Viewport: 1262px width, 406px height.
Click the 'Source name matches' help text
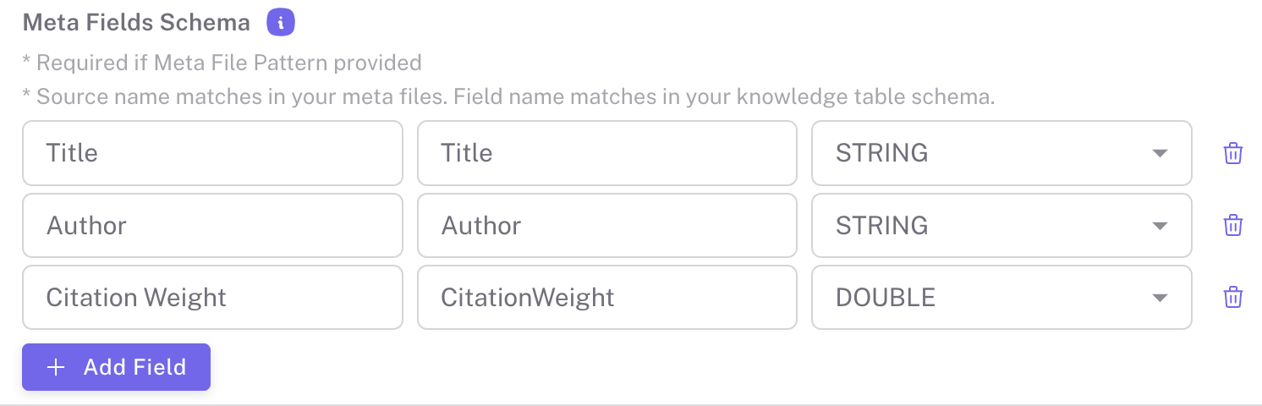click(x=508, y=96)
